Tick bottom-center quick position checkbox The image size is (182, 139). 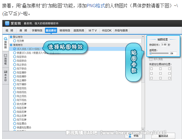(x=160, y=78)
